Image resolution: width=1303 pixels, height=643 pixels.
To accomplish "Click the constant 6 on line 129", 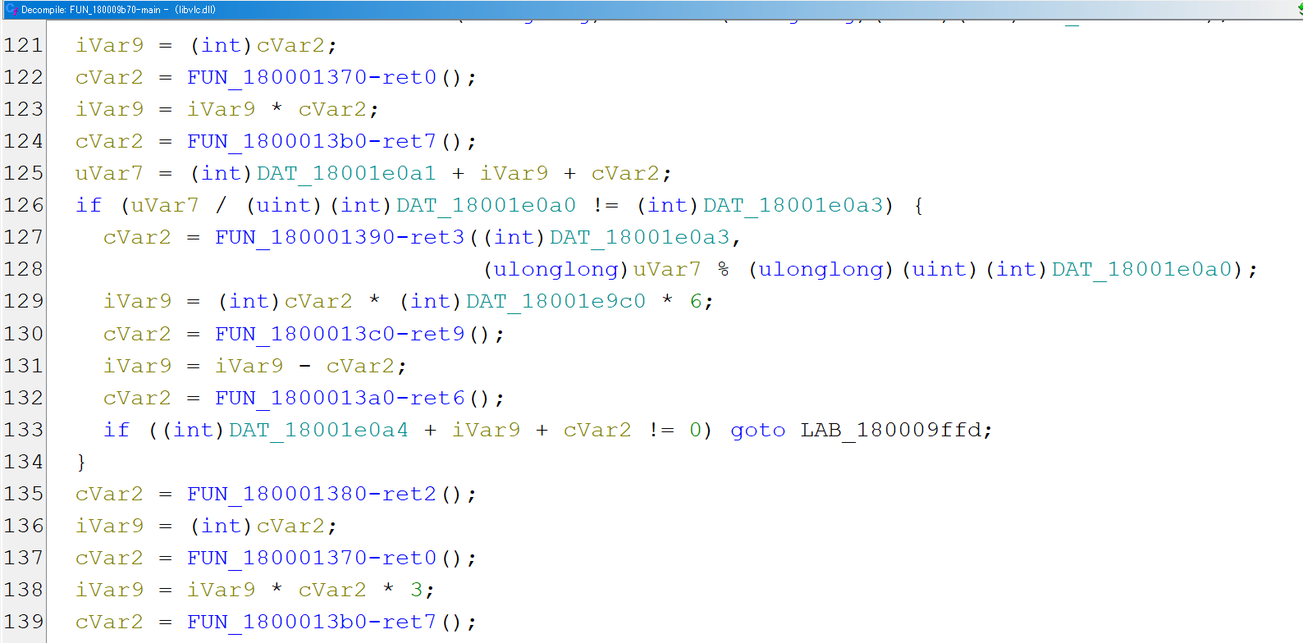I will coord(696,301).
